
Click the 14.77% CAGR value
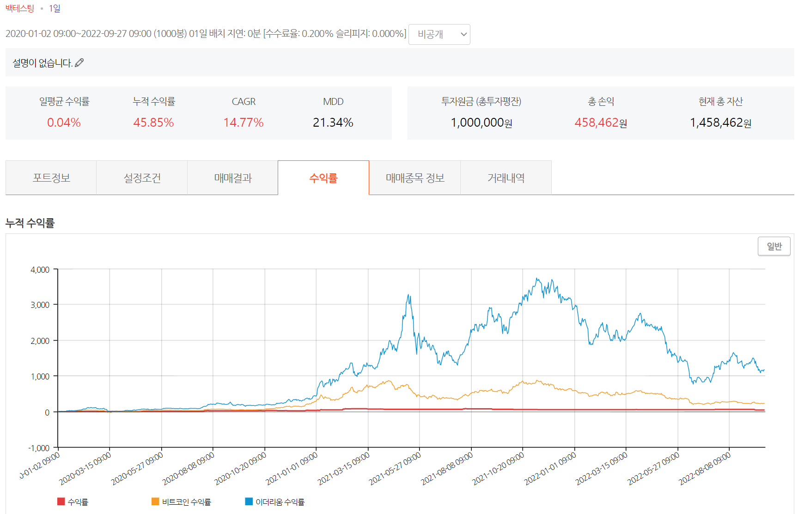[x=244, y=122]
